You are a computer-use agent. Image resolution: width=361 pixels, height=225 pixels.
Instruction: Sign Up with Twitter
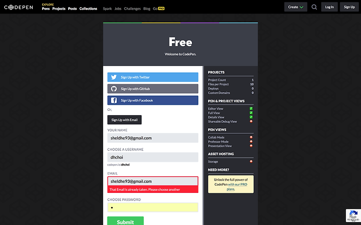(x=152, y=77)
